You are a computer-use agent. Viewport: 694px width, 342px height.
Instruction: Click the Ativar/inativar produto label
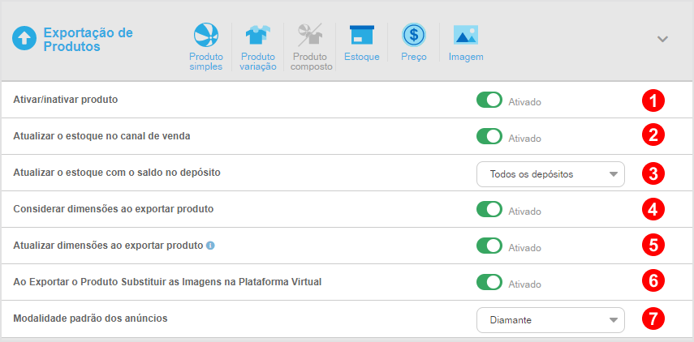coord(66,100)
